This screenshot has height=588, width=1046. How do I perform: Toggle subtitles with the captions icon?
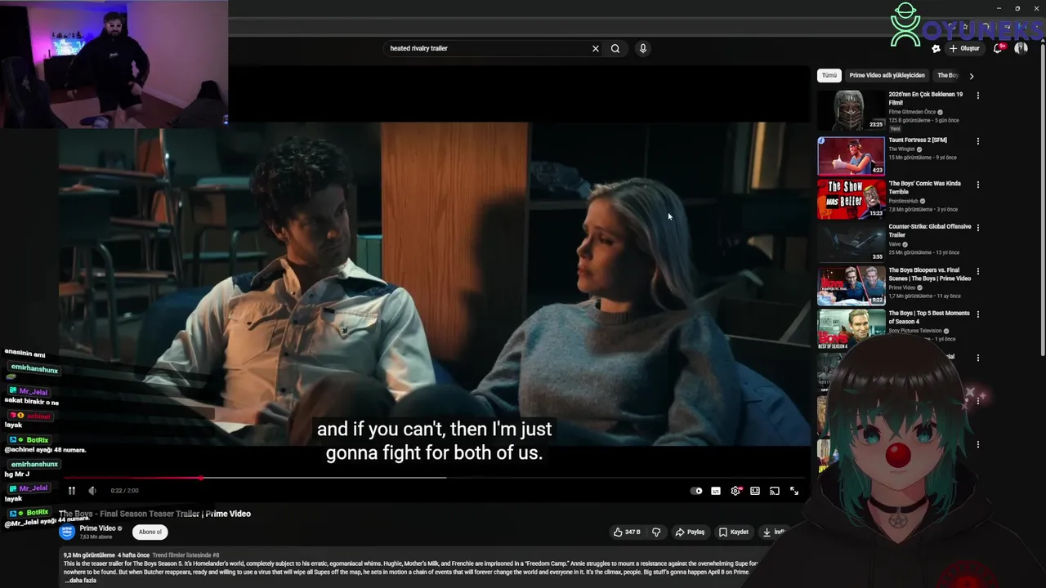pos(716,491)
